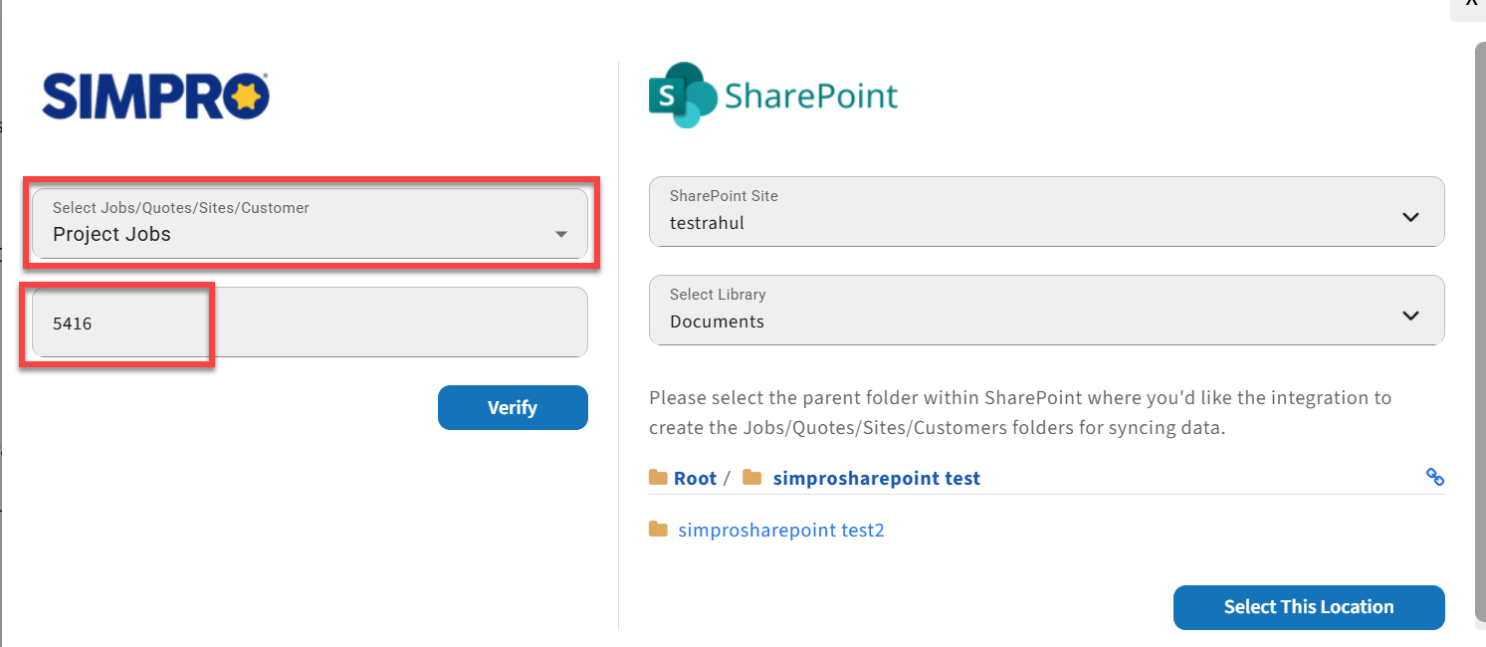Open Select Jobs/Quotes/Sites/Customer combo box
This screenshot has height=647, width=1486.
(310, 223)
